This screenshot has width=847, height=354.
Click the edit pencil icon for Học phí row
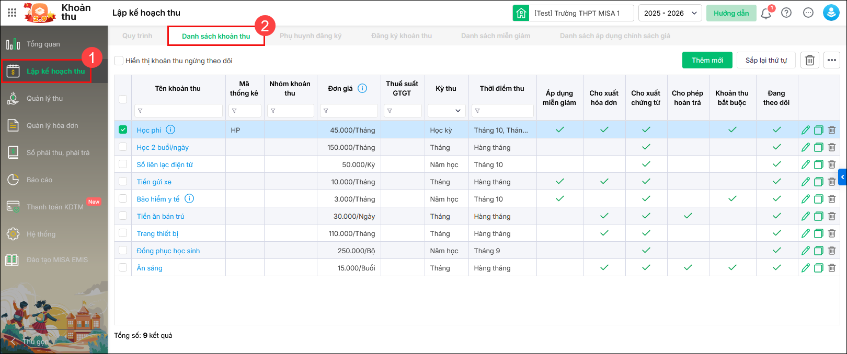point(806,130)
